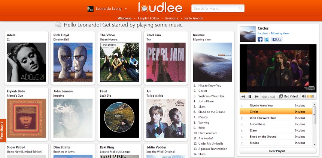Screen dimensions: 322x158
Task: Click the Facebook Like button
Action: click(277, 39)
